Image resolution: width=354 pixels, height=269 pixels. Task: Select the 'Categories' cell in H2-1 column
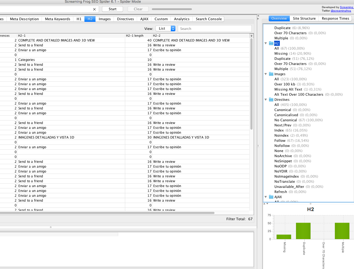click(x=71, y=60)
